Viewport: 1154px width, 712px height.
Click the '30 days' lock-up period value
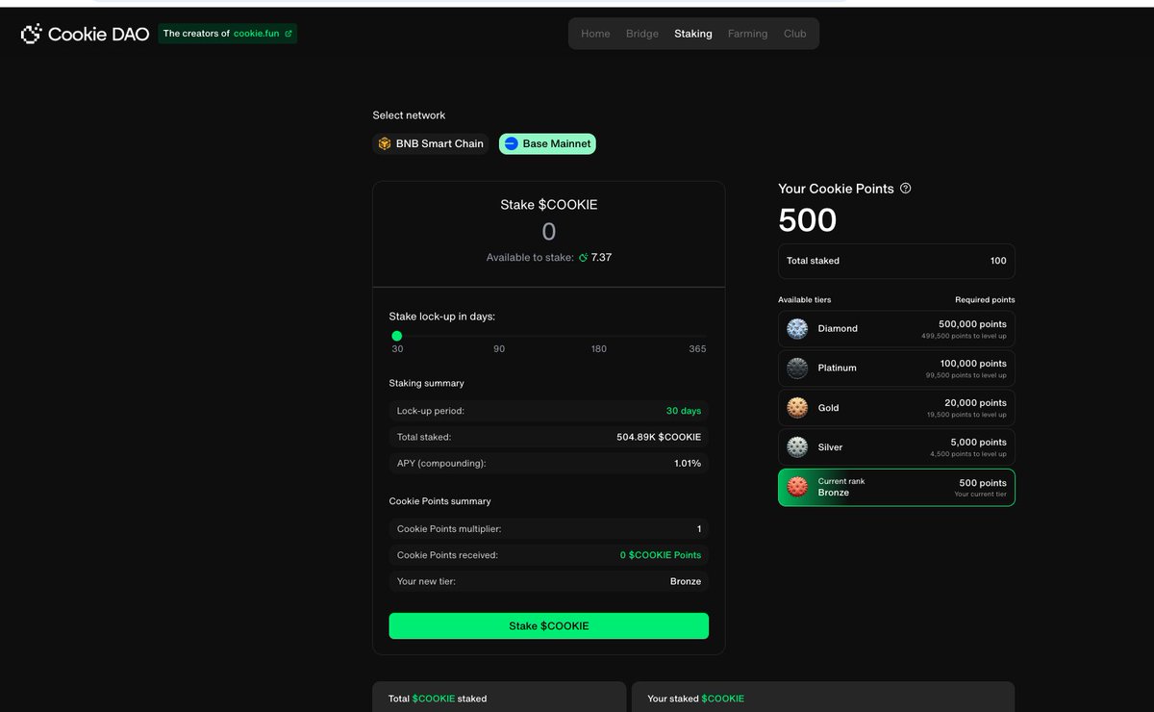pyautogui.click(x=684, y=411)
